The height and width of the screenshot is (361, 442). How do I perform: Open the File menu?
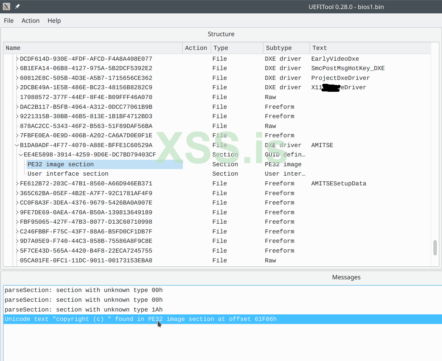point(9,21)
